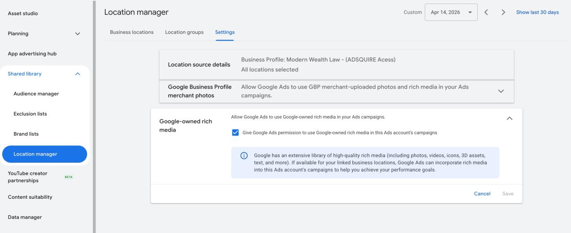Expand the Planning menu
The image size is (571, 233).
pos(78,34)
